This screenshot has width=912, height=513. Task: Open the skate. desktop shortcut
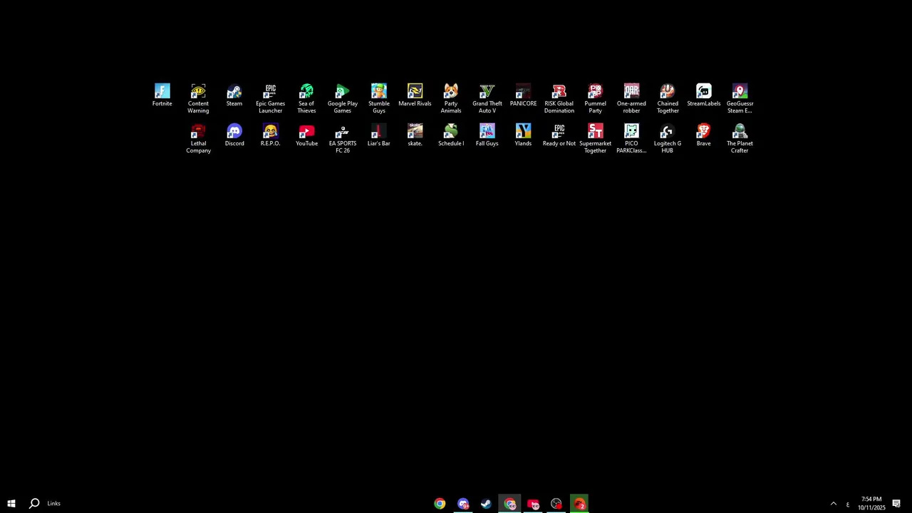pyautogui.click(x=415, y=135)
